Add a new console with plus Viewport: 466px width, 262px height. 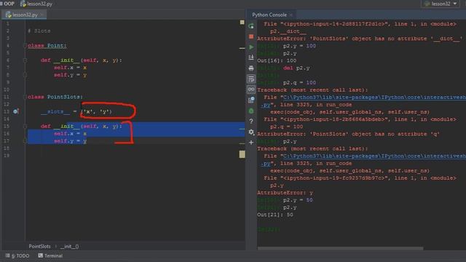251,143
